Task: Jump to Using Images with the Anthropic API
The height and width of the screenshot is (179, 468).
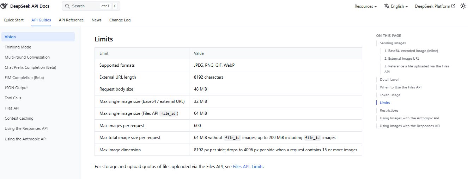Action: (409, 118)
